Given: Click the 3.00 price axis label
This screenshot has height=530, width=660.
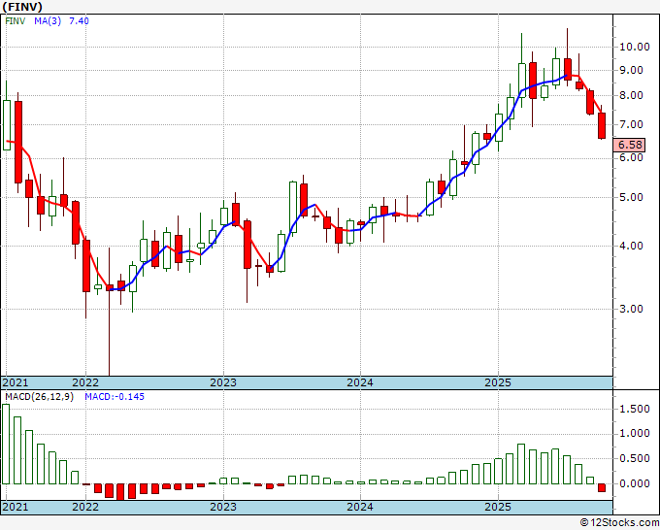Looking at the screenshot, I should pos(631,309).
